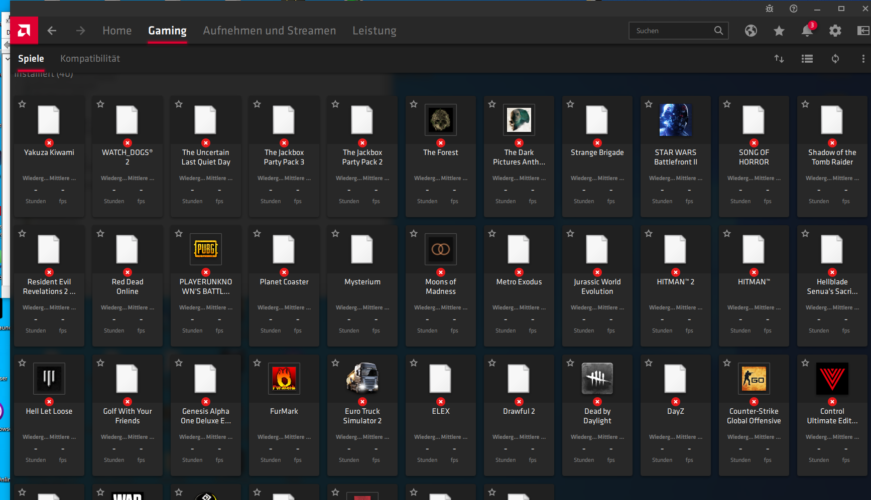
Task: Open the FurMark game icon
Action: click(x=284, y=379)
